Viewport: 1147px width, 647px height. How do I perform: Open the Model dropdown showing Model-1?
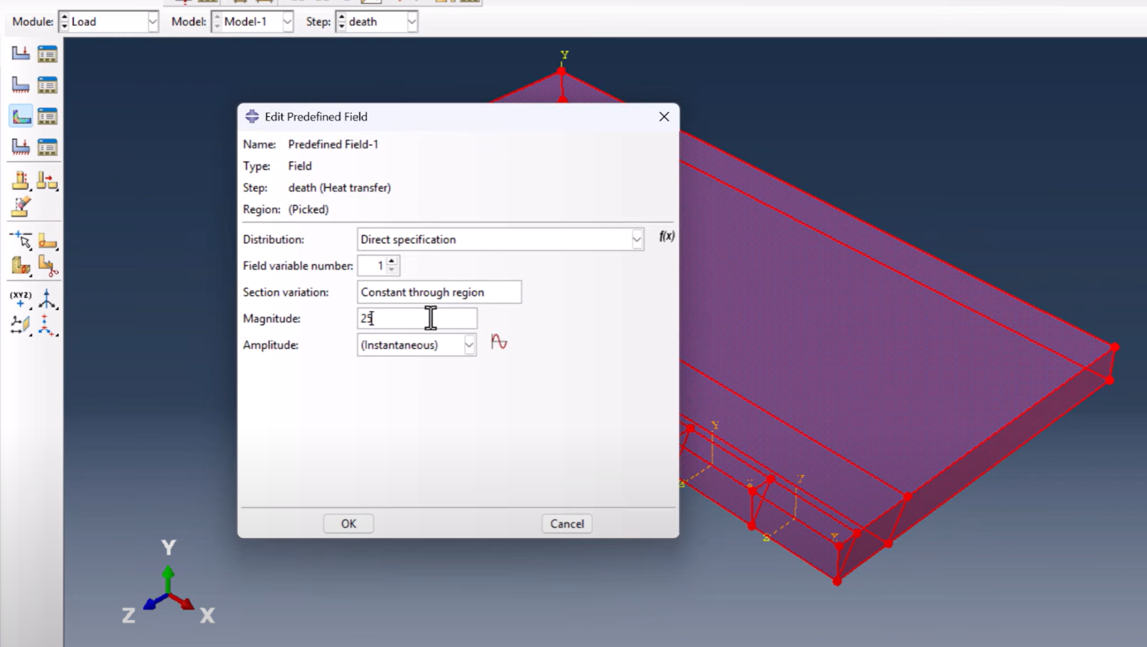click(x=288, y=21)
